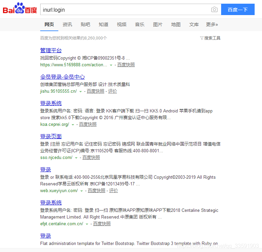262x252 pixels.
Task: Go to the 知道 tab
Action: pos(104,24)
